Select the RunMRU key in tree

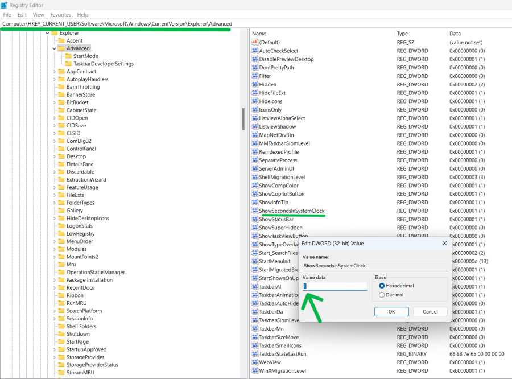point(76,303)
